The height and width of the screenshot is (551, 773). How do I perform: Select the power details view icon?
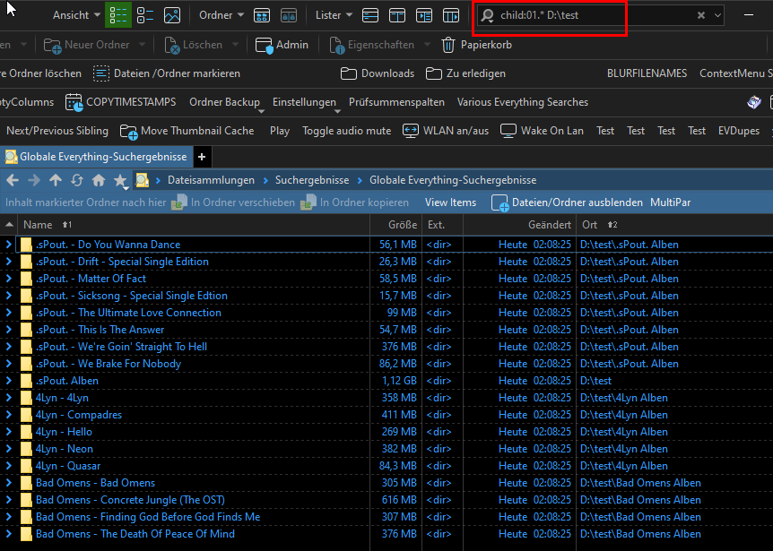[x=145, y=15]
